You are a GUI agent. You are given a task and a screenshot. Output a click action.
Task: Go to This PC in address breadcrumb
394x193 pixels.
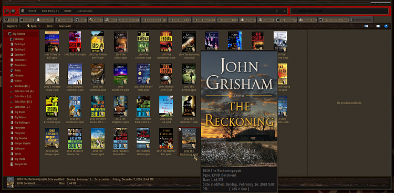(x=32, y=11)
